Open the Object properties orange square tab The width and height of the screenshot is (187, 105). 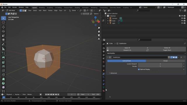pyautogui.click(x=104, y=71)
